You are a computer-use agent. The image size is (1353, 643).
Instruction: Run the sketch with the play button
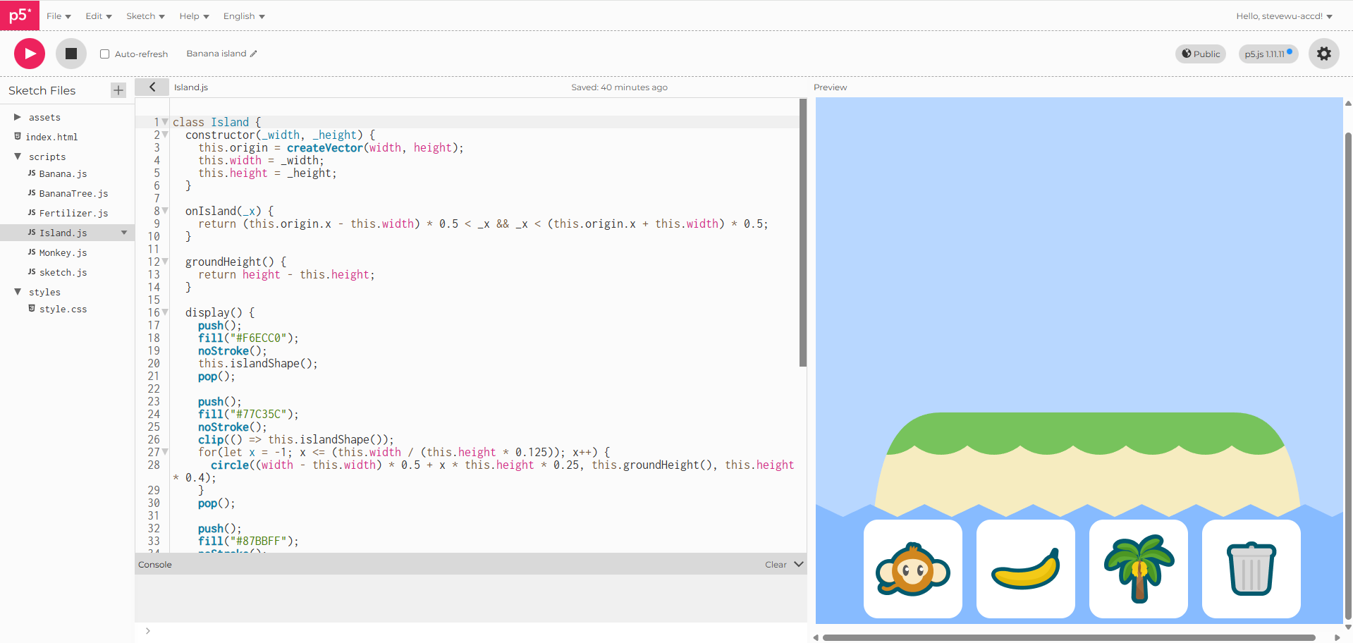point(29,53)
